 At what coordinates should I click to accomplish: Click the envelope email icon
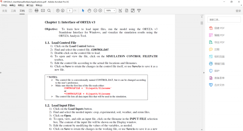point(43,11)
